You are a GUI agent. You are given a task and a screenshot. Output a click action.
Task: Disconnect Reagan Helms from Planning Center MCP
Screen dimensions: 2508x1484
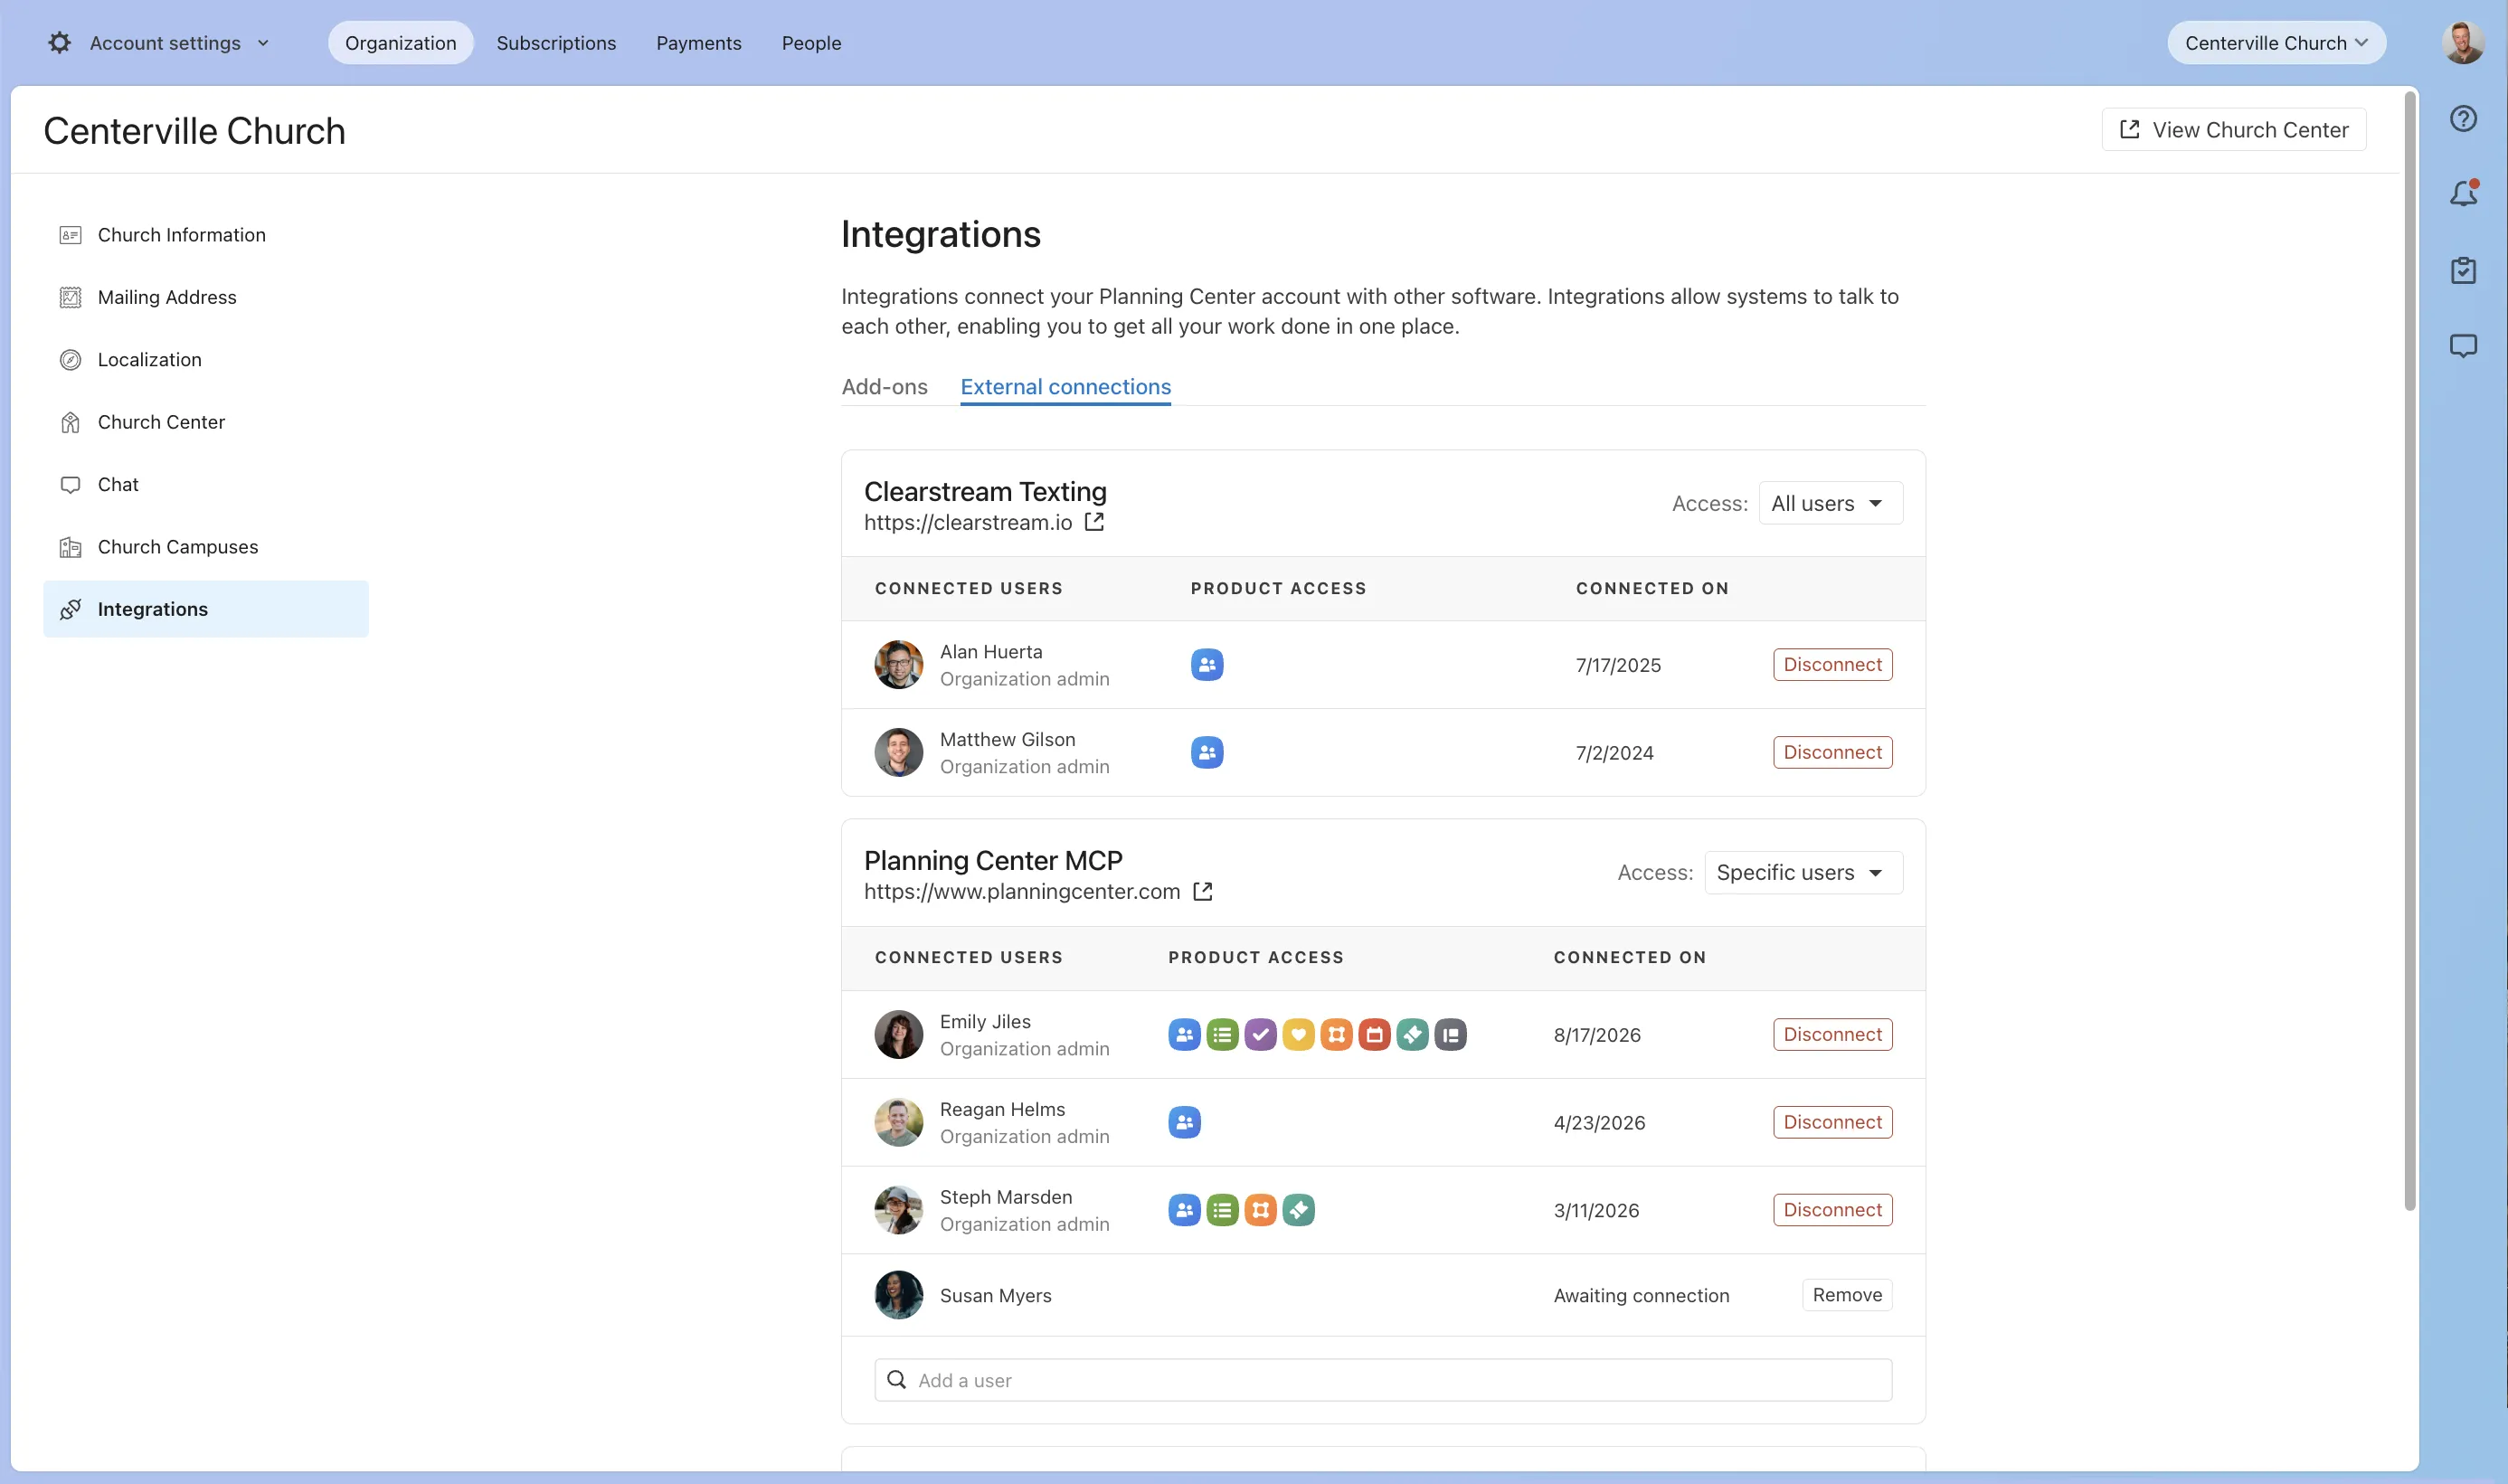1833,1123
